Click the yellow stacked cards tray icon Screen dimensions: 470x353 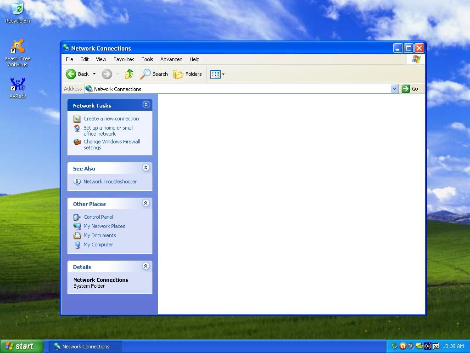click(419, 346)
